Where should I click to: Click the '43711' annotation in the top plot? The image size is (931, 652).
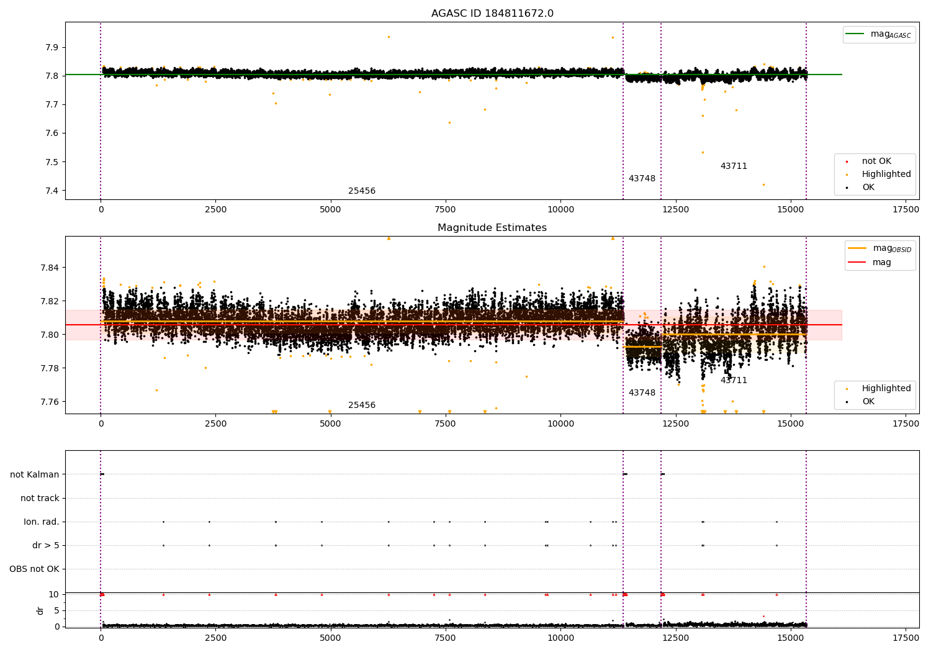coord(734,166)
